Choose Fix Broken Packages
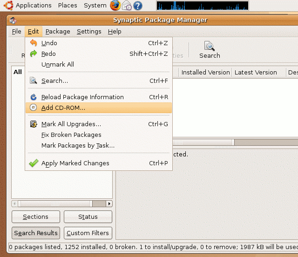The width and height of the screenshot is (298, 257). [99, 135]
